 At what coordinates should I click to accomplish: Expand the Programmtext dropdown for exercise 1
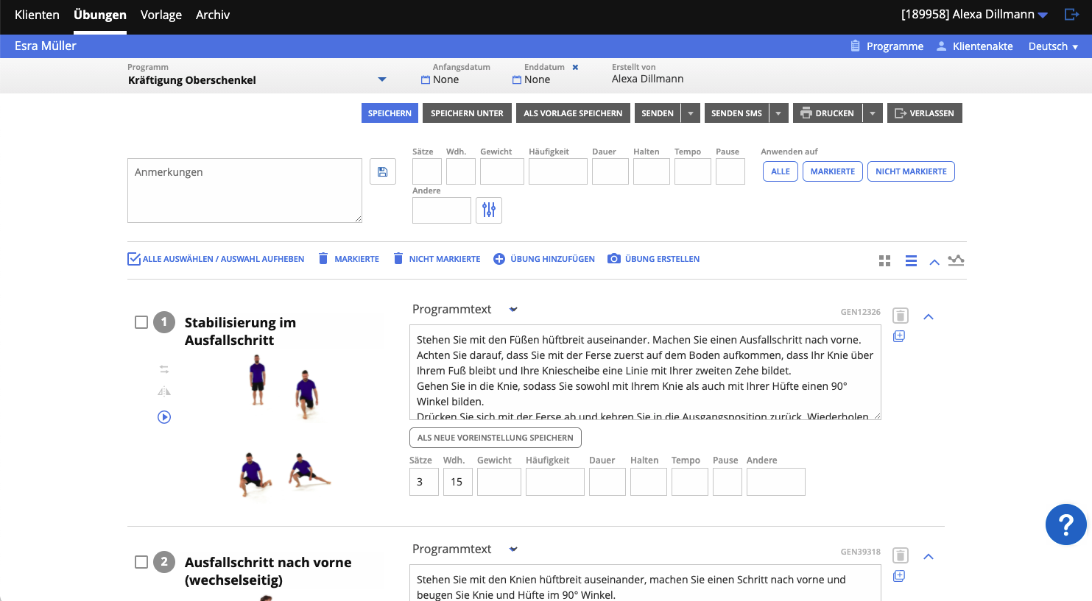tap(513, 309)
